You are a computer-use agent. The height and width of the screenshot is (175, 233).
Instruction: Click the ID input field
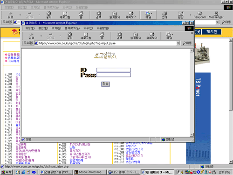point(114,70)
